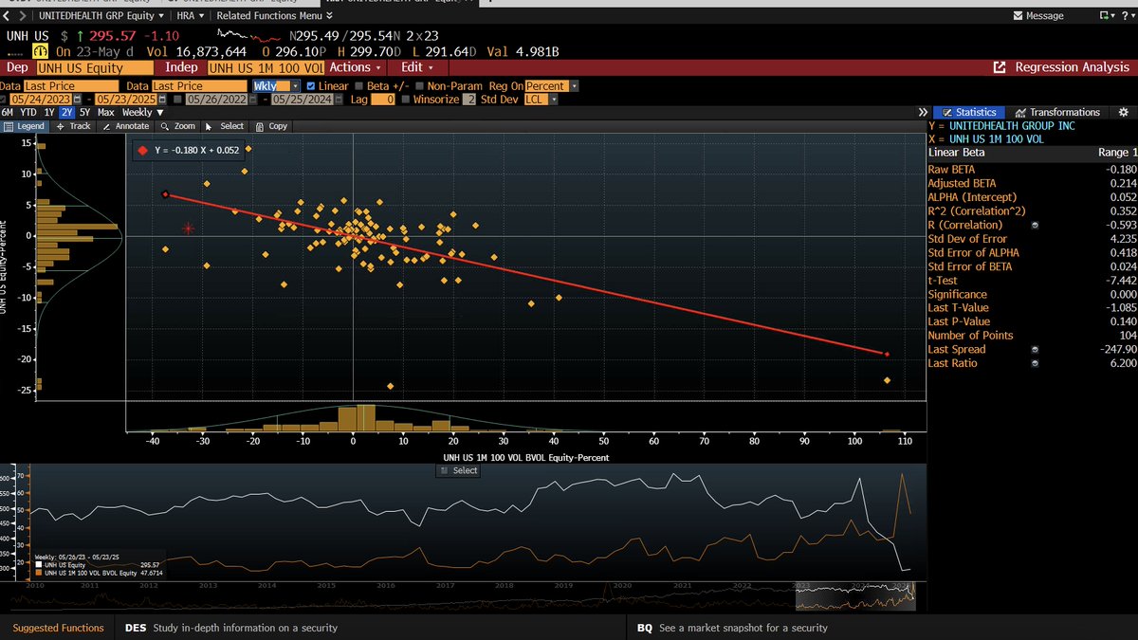Click info icon next to Last Ratio

[1034, 363]
